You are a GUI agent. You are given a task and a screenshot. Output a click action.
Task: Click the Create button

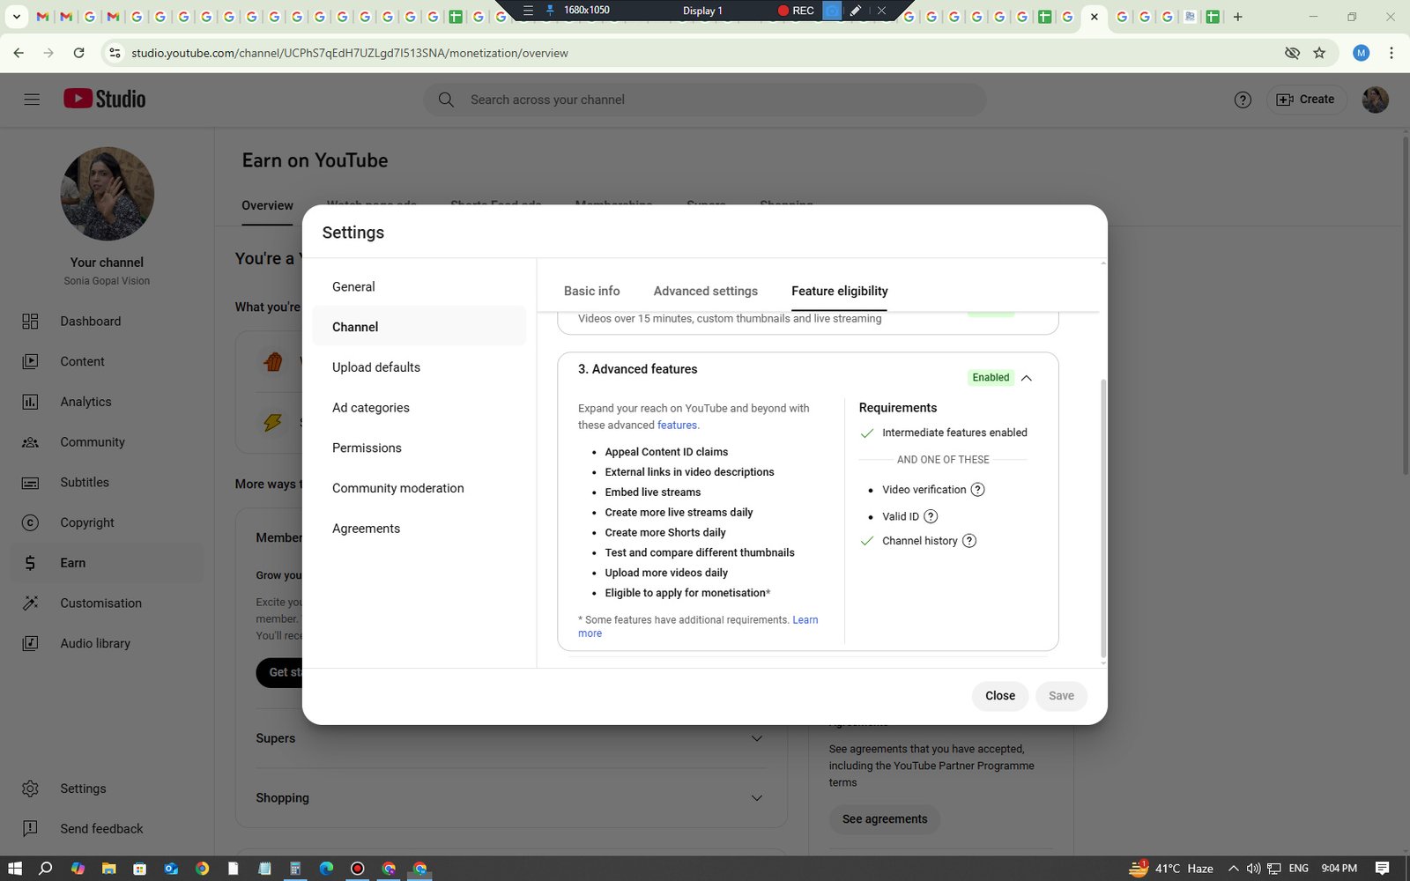pos(1306,100)
